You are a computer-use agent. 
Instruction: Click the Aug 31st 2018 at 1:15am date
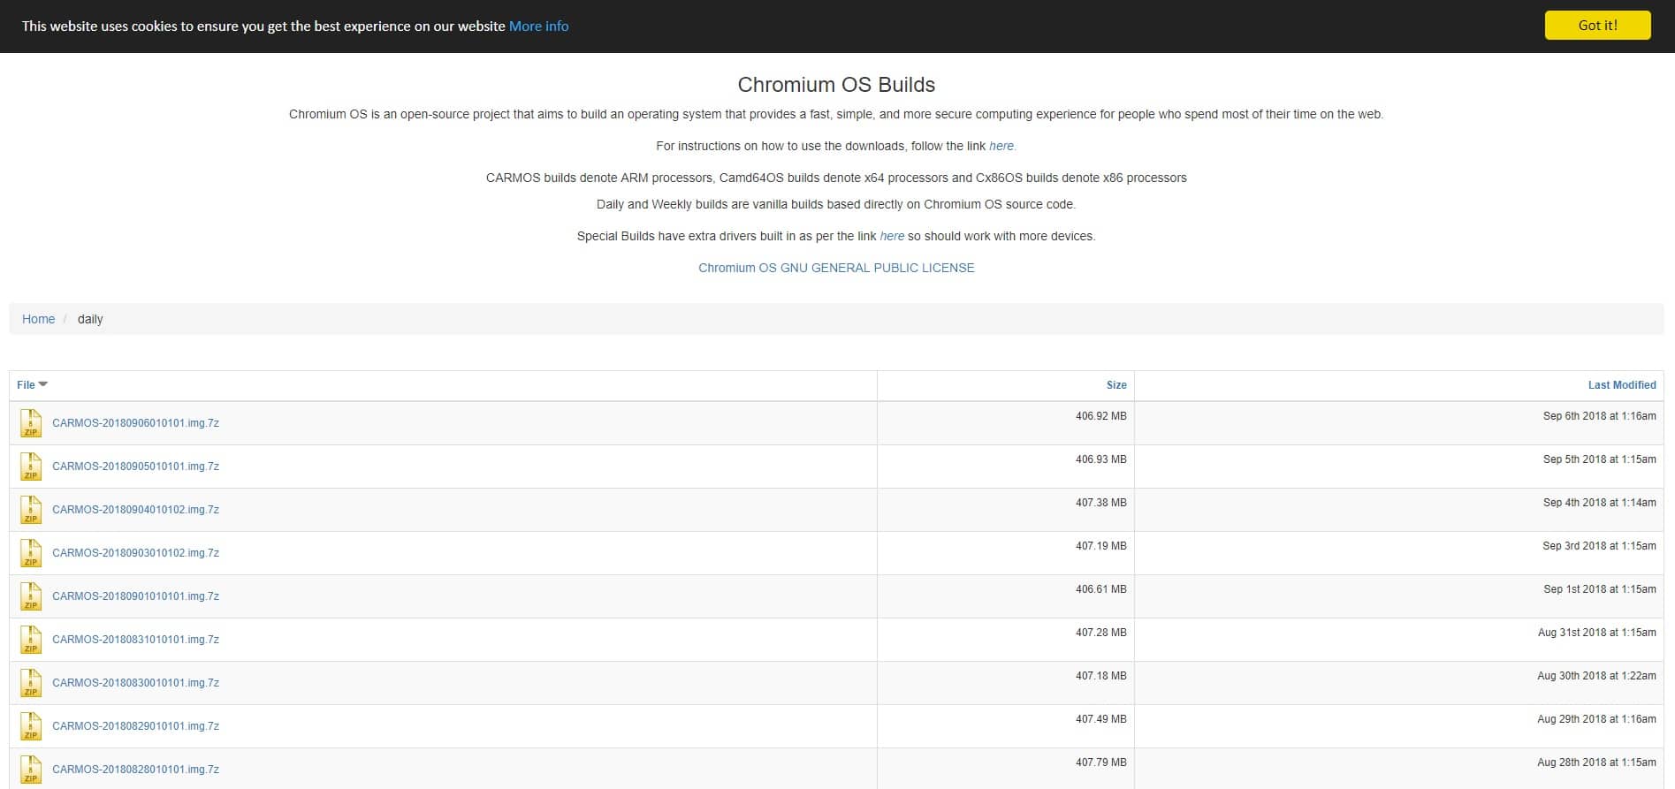pyautogui.click(x=1596, y=633)
